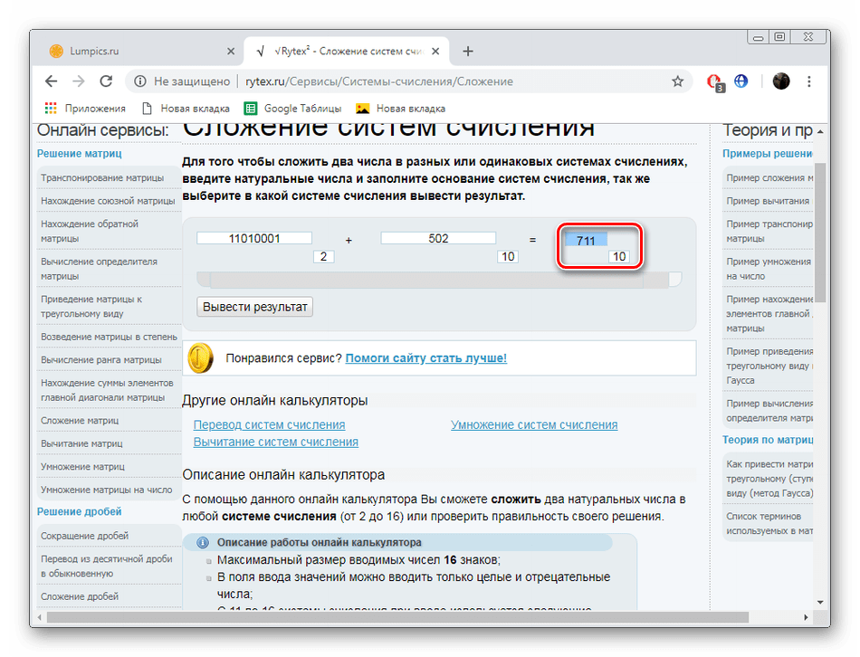The height and width of the screenshot is (657, 860).
Task: Open 'Умножение матрицы на число' sidebar item
Action: (x=107, y=490)
